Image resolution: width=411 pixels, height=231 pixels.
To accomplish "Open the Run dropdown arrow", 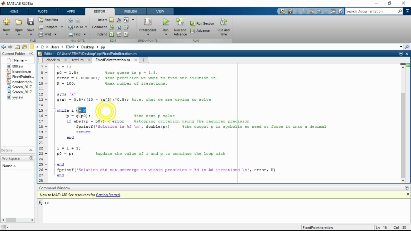I will point(166,34).
